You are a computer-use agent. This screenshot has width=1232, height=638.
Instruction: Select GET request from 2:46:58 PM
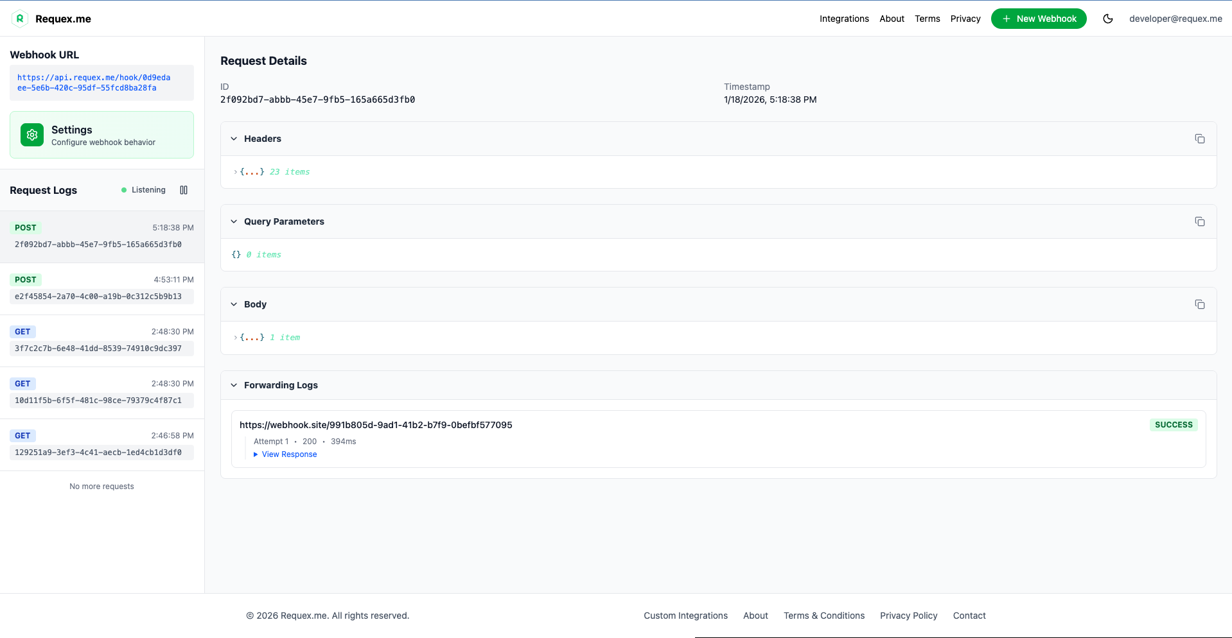102,444
